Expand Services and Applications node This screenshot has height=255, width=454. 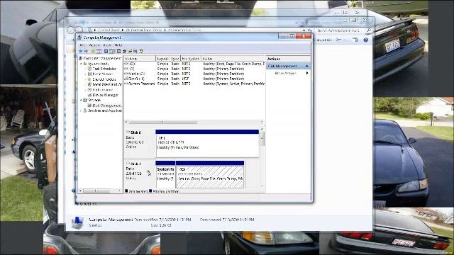point(82,110)
